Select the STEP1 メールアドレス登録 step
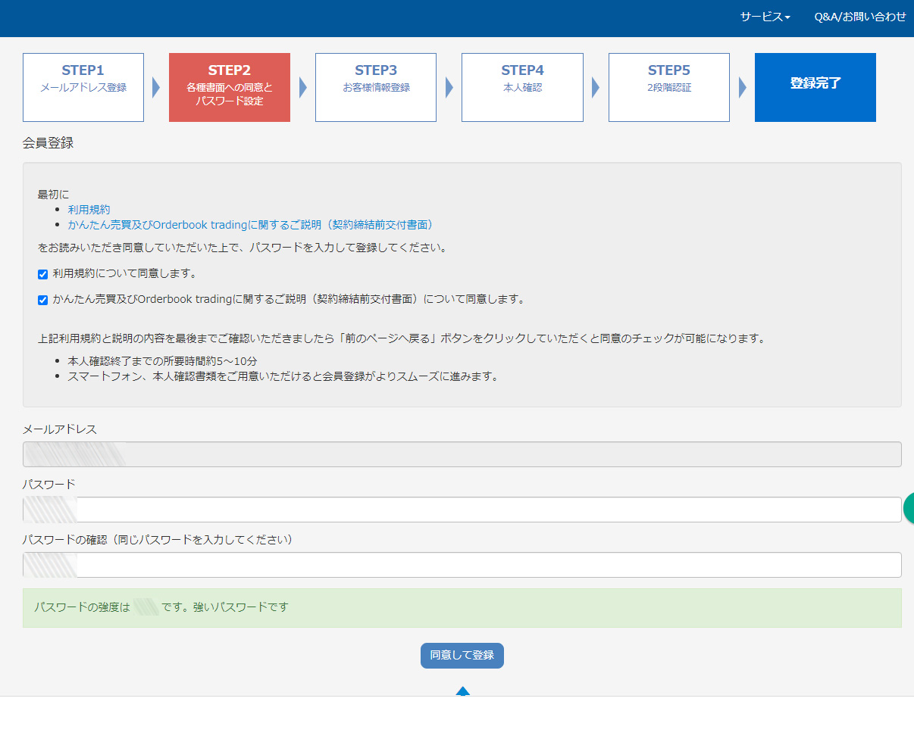Viewport: 914px width, 739px height. (83, 87)
